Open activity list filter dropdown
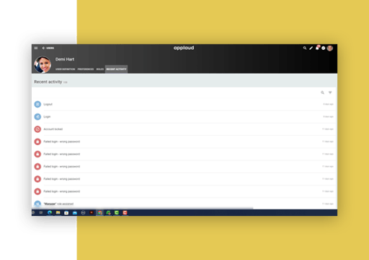This screenshot has height=260, width=369. [330, 92]
